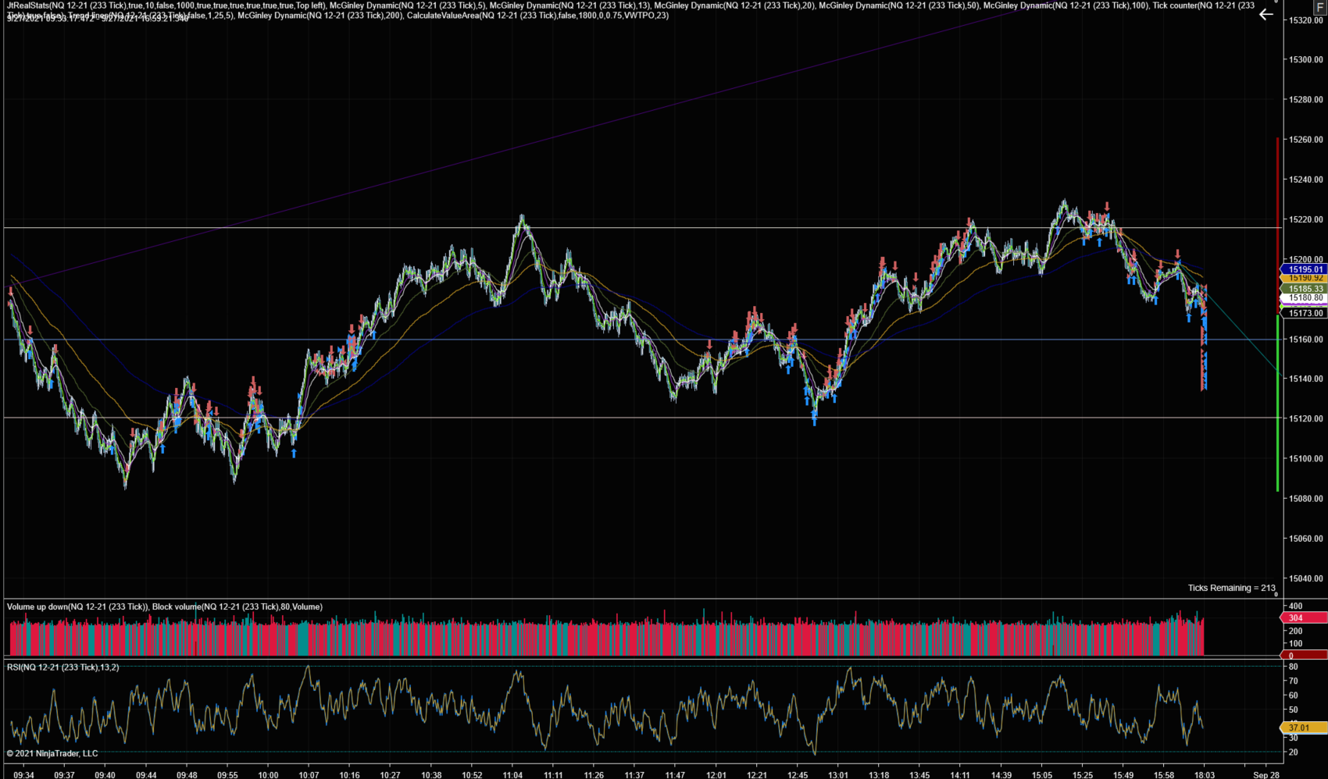The height and width of the screenshot is (779, 1328).
Task: Click the © 2021 NinjaTrader, LLC text
Action: click(52, 753)
